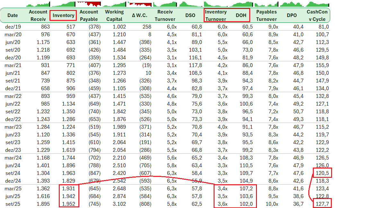Select inventory value 1.942 in jun/25
The image size is (370, 208).
click(x=68, y=196)
